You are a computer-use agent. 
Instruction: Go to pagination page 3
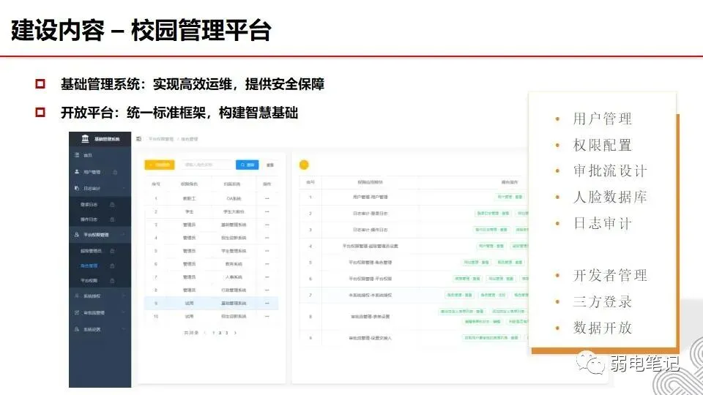227,333
